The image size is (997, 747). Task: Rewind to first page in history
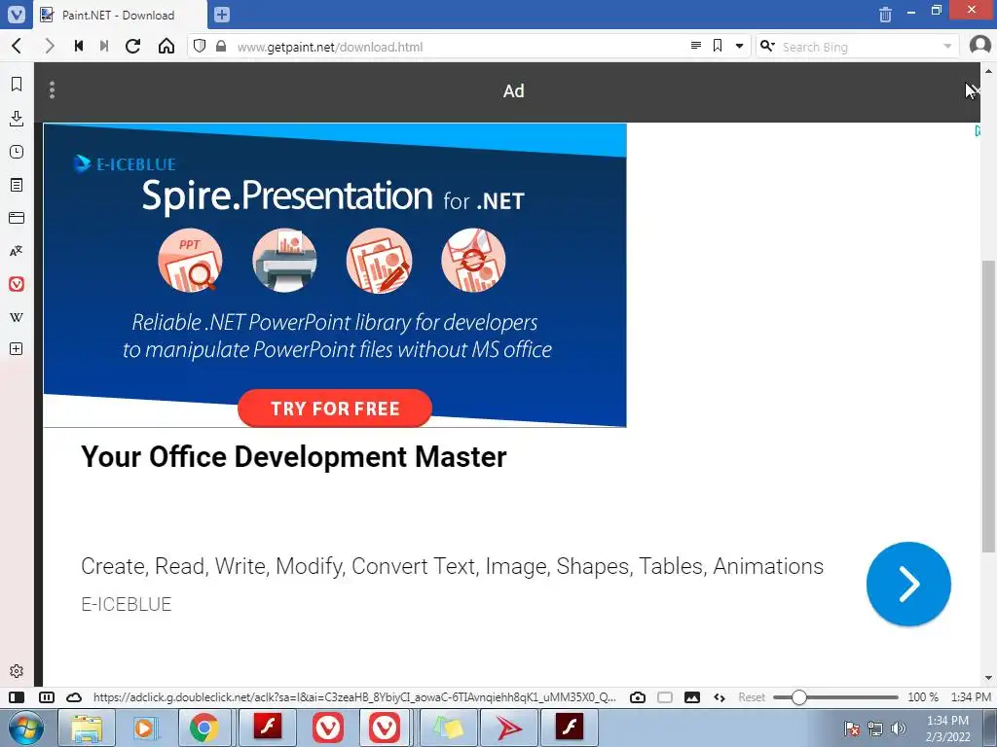pos(79,46)
